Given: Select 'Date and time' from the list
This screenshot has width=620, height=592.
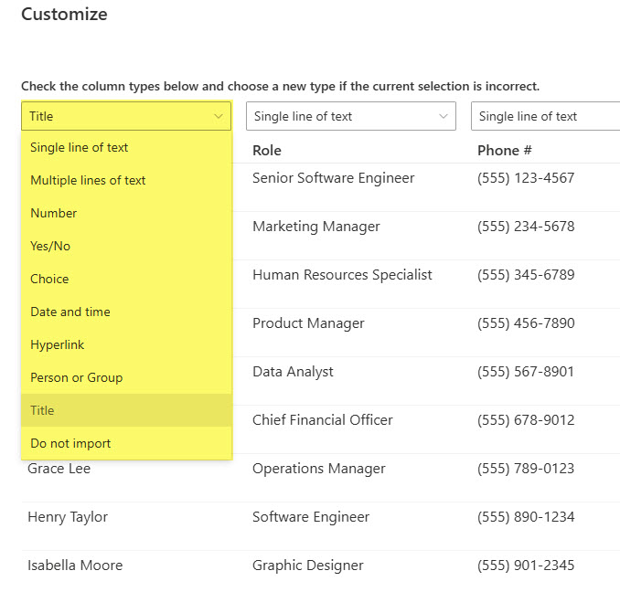Looking at the screenshot, I should pos(70,312).
